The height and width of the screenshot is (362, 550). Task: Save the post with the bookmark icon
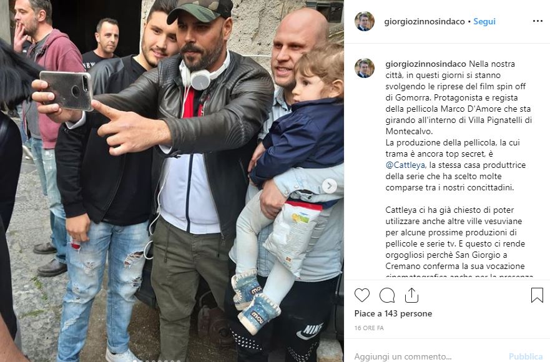[537, 295]
